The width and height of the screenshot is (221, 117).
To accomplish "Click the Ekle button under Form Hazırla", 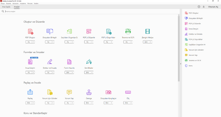I will click(x=68, y=72).
